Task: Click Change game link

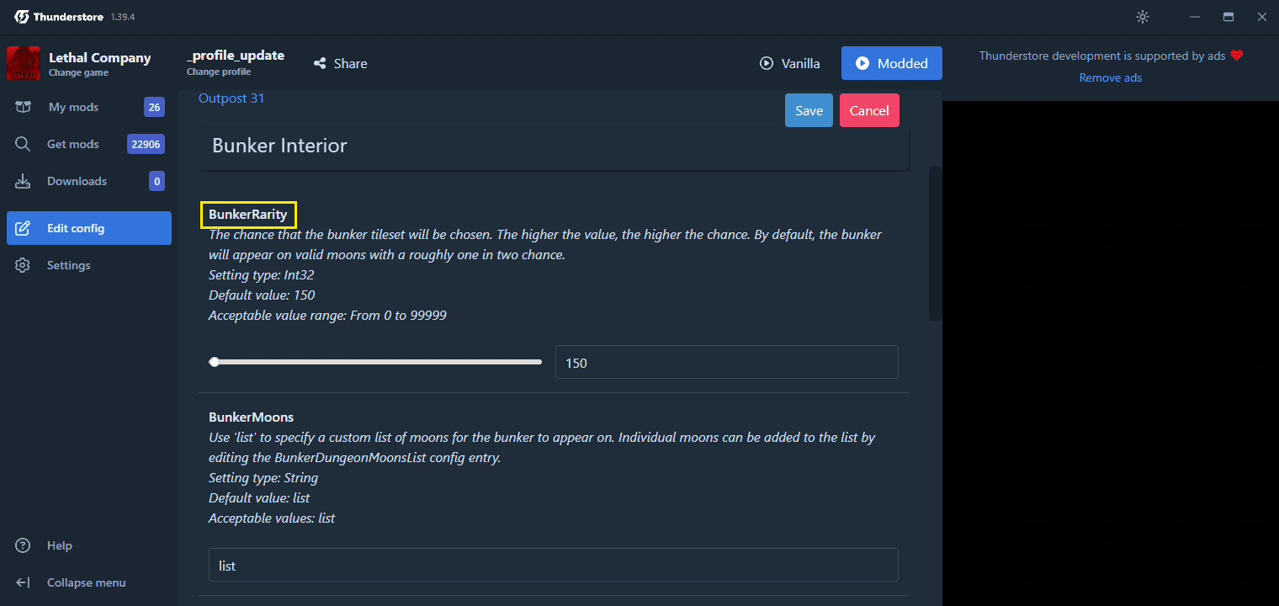Action: (77, 72)
